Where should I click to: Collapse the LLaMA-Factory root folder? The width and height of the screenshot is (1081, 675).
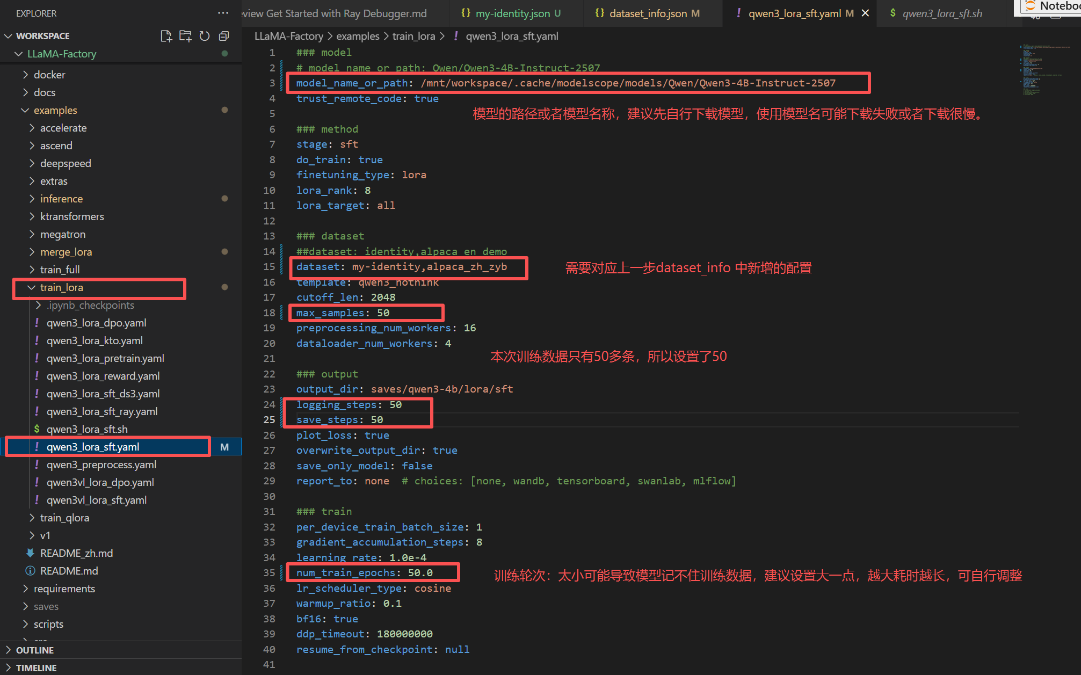point(61,54)
